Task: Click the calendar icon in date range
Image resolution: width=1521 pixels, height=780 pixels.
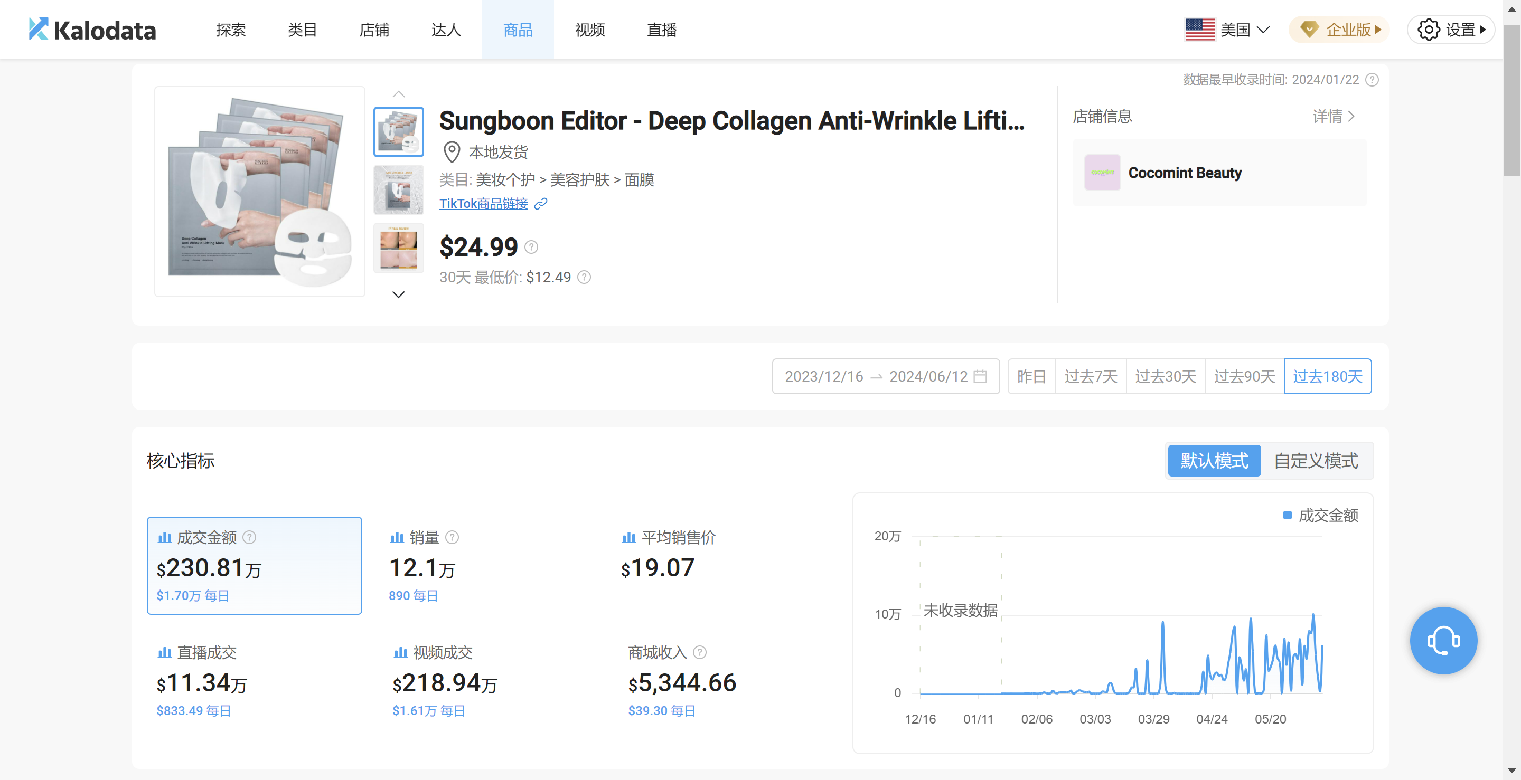Action: (x=980, y=376)
